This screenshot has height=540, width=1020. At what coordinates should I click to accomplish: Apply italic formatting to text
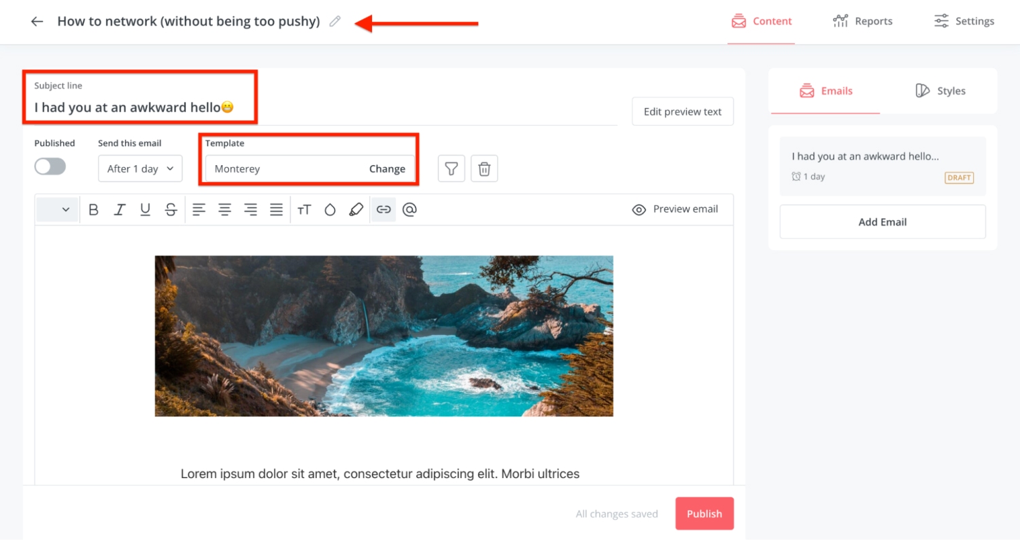(120, 210)
